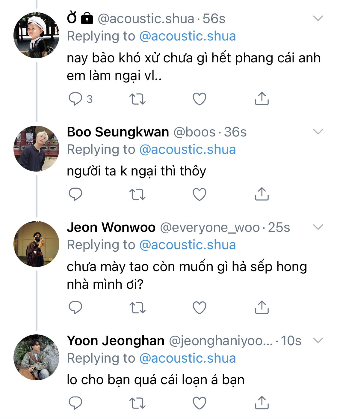The height and width of the screenshot is (419, 337).
Task: Expand more options on Yoon Jeonghan's tweet
Action: [318, 340]
